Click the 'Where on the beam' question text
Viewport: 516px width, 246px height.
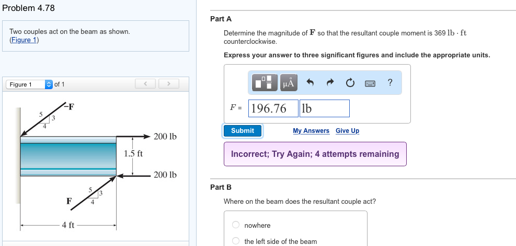pyautogui.click(x=300, y=201)
